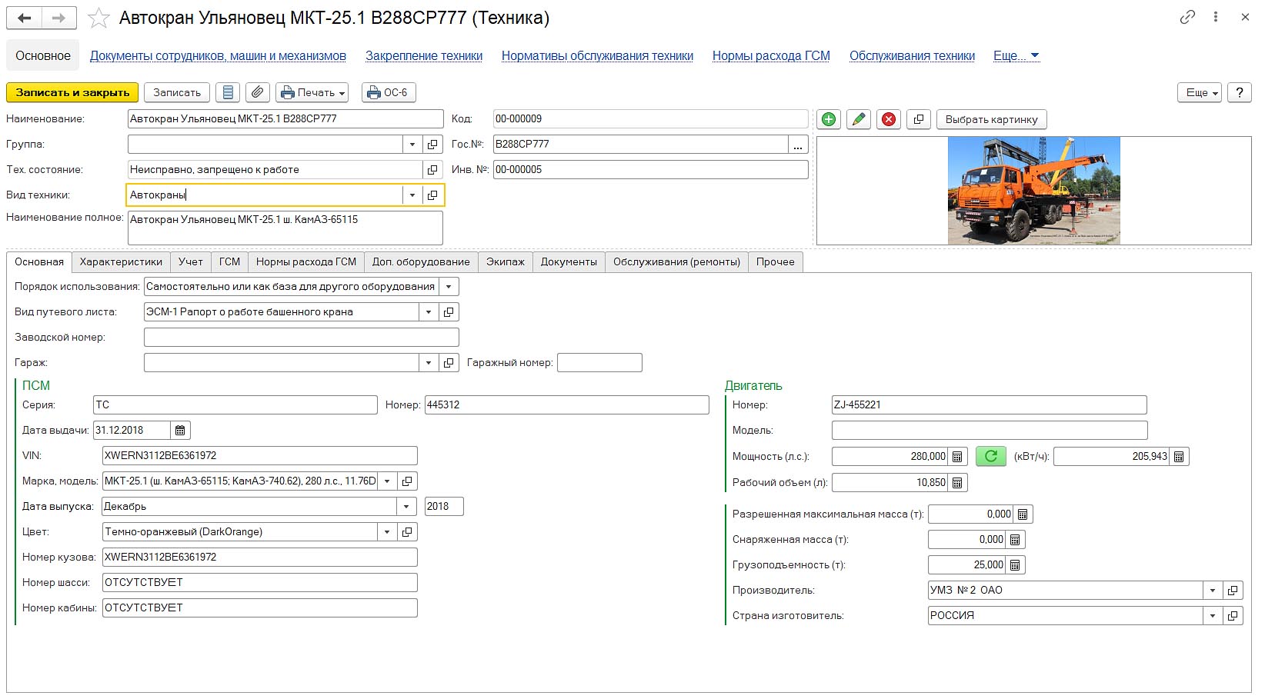Open calculator for Разрешенная максимальная масса
The image size is (1265, 699).
pos(1023,514)
